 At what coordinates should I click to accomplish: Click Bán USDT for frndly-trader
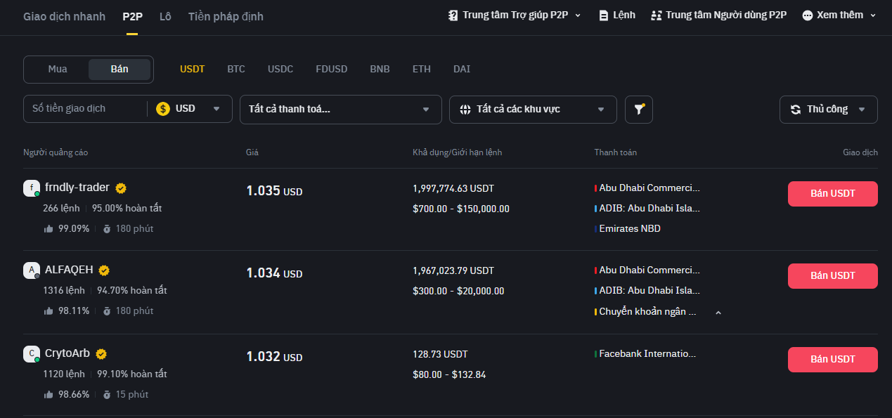[832, 194]
